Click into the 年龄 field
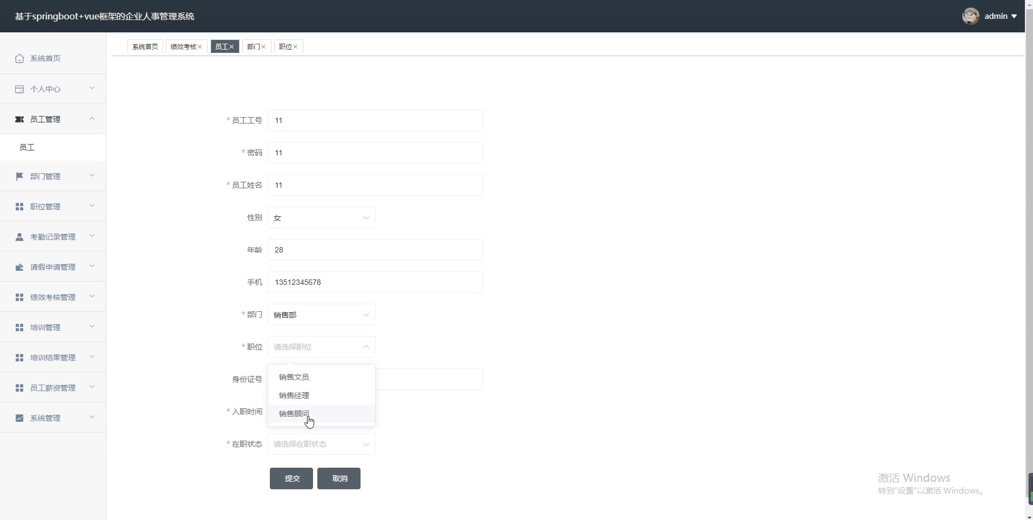 [376, 250]
